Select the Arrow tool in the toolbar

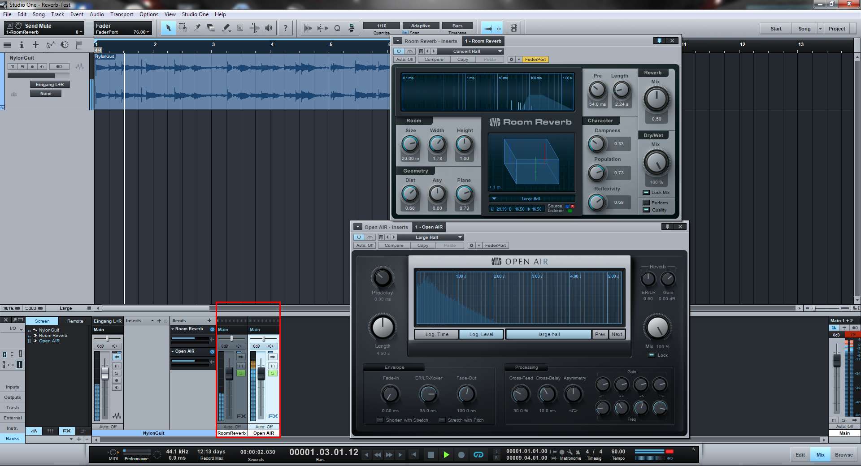(x=169, y=28)
